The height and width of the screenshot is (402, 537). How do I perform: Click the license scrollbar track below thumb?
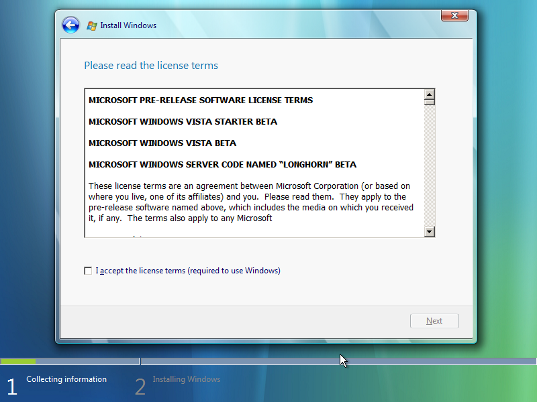[430, 165]
